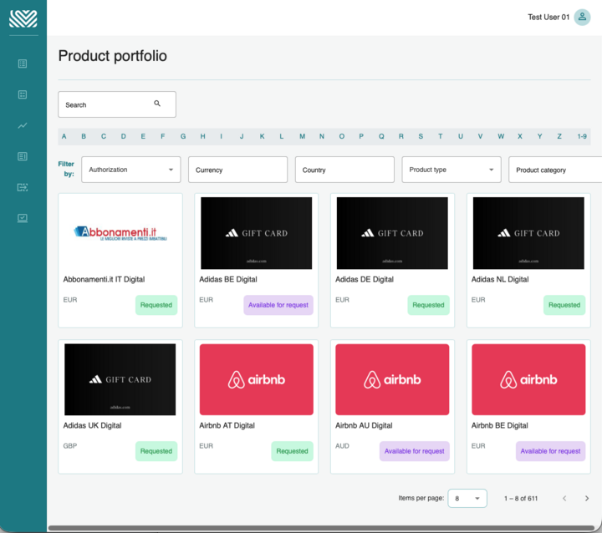Open the second sidebar checklist icon
Screen dimensions: 602x533
(23, 94)
